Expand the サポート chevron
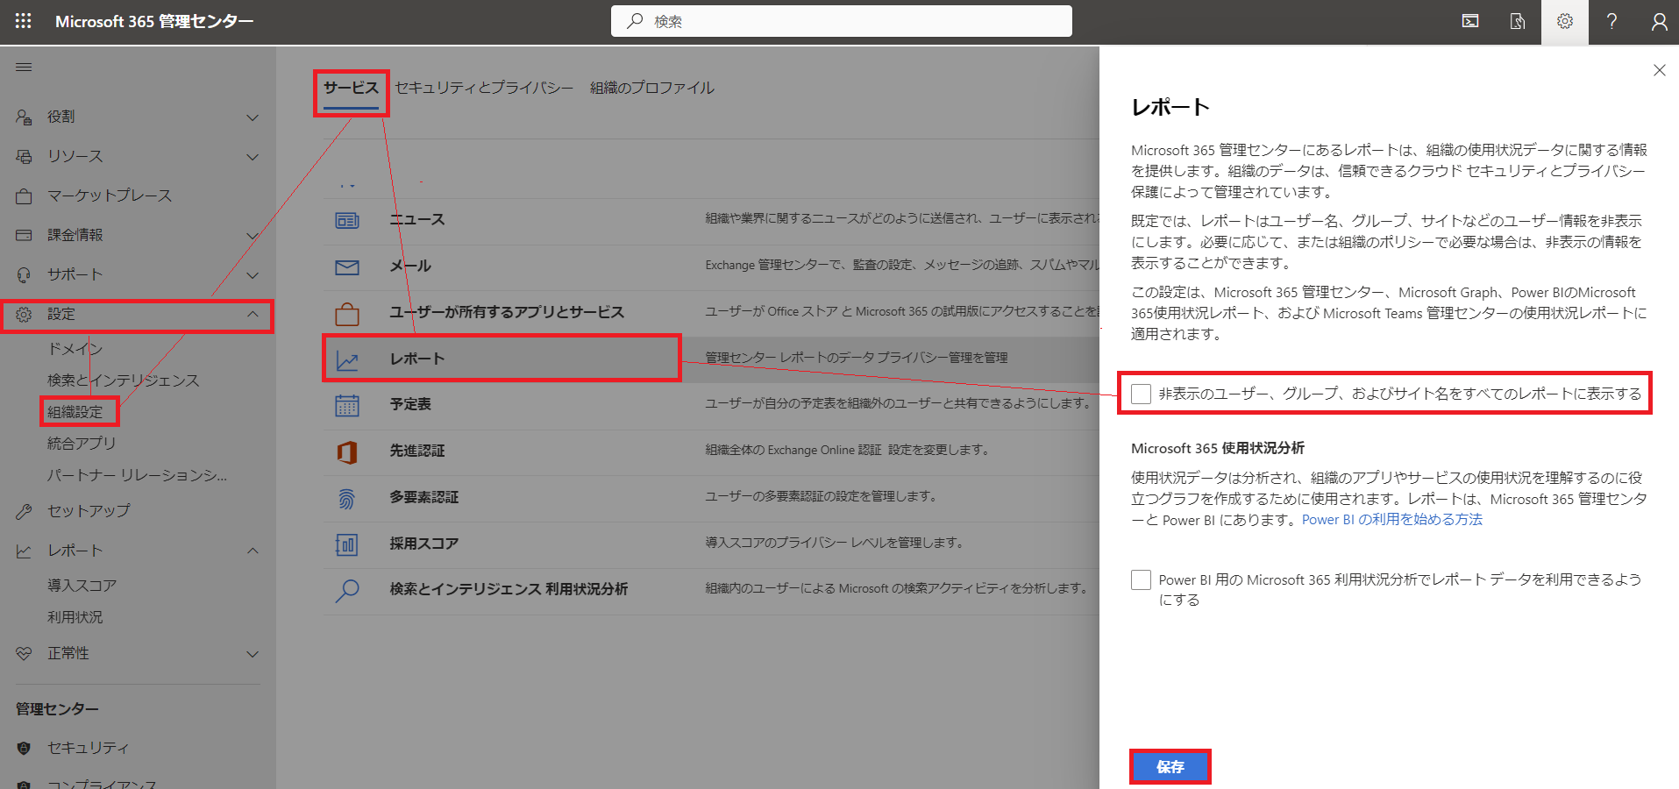1679x789 pixels. pos(253,275)
